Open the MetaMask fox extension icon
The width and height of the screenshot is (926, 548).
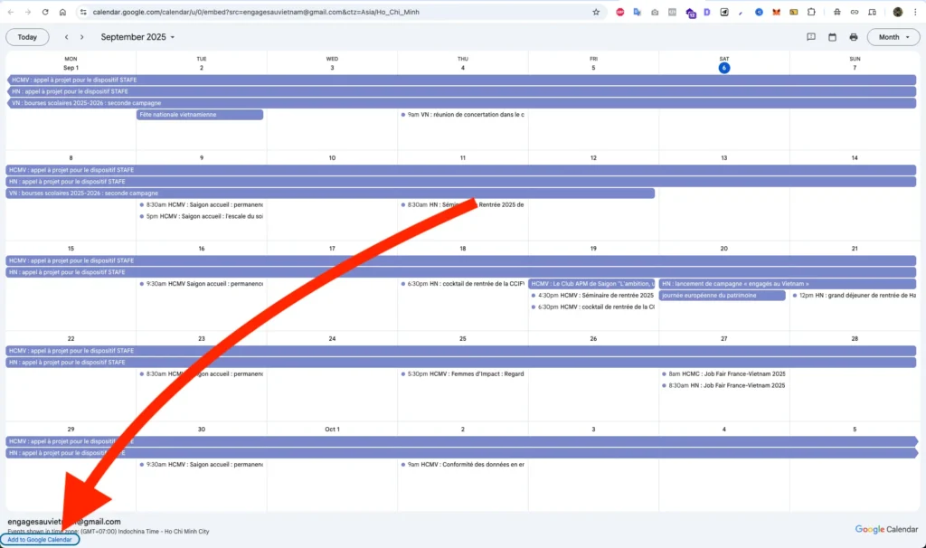click(x=776, y=13)
